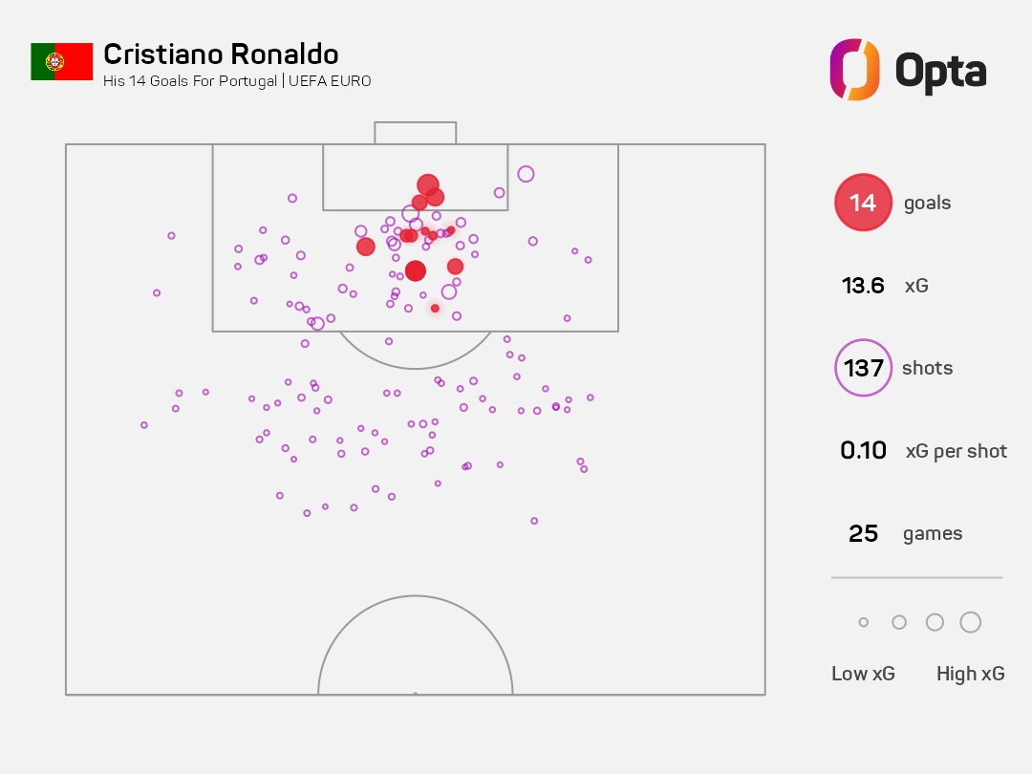Click the "goals" label beside the red circle

[x=927, y=204]
